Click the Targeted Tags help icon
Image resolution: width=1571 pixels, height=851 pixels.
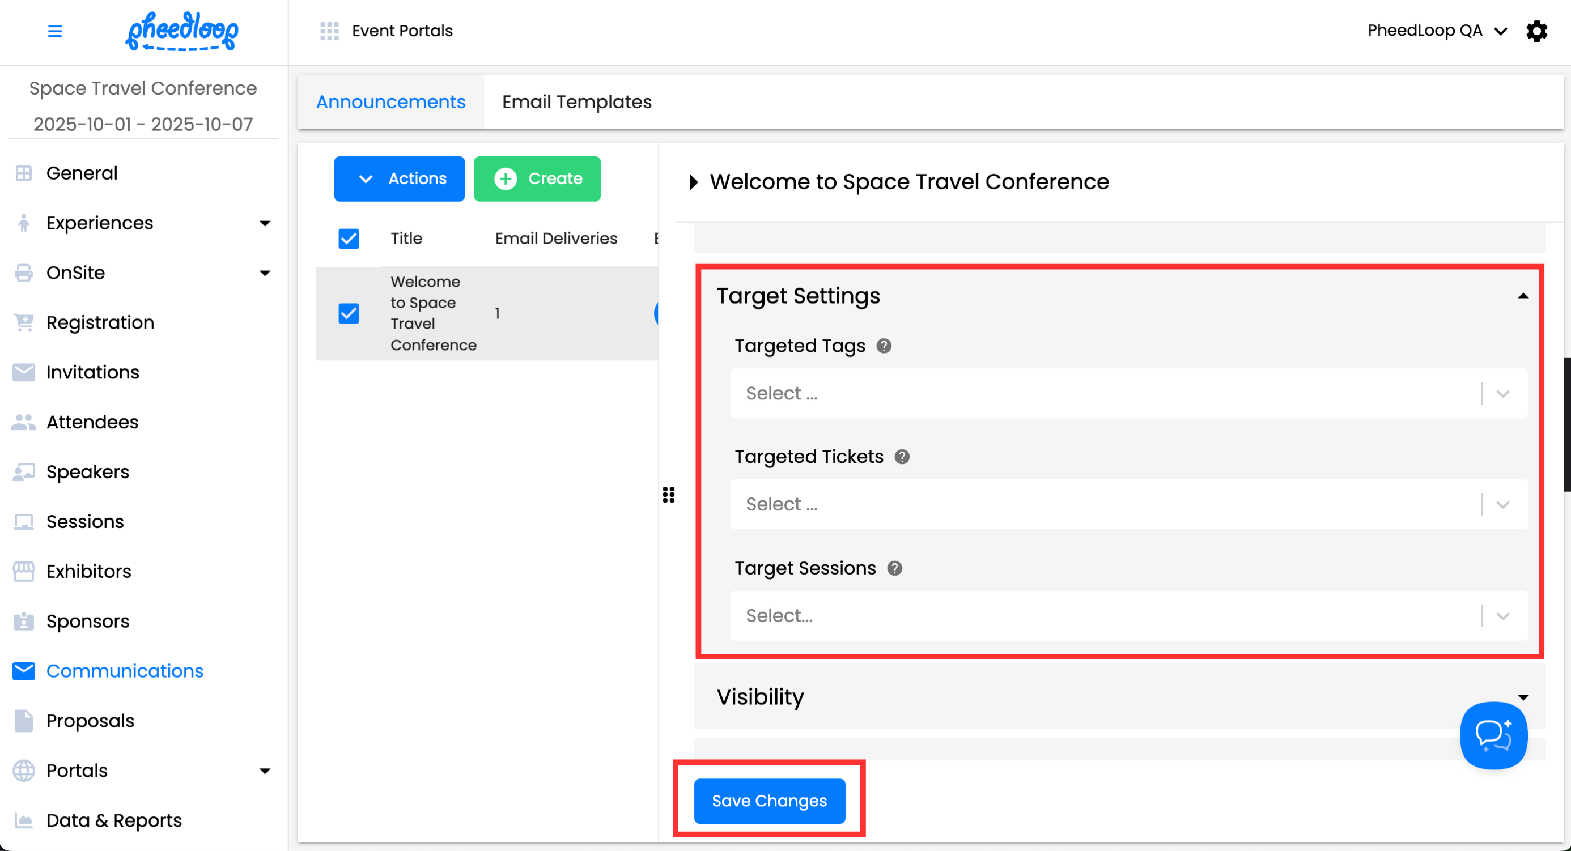click(884, 346)
